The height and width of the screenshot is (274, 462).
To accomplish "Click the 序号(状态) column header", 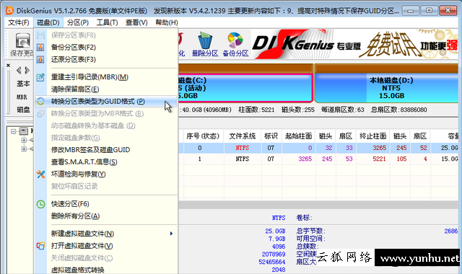I will pos(203,136).
